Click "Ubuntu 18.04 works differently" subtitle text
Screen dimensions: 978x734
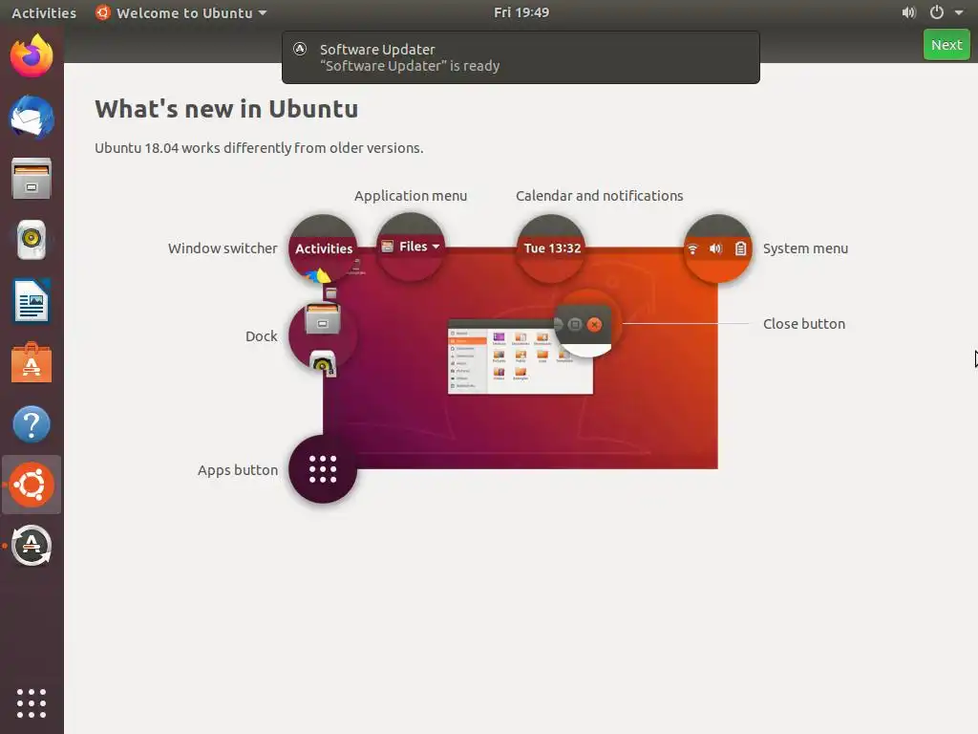pyautogui.click(x=259, y=148)
